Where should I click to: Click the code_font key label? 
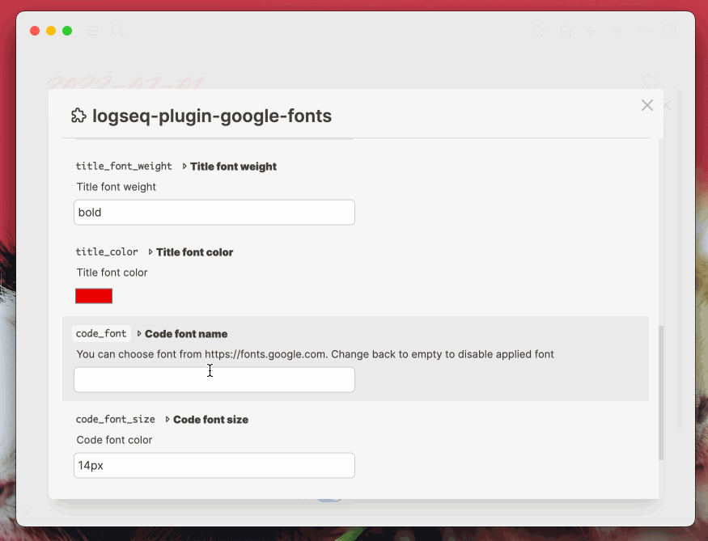[x=101, y=334]
